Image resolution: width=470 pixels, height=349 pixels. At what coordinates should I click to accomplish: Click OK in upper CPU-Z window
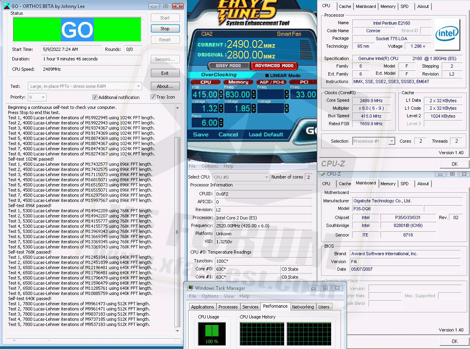[x=454, y=164]
